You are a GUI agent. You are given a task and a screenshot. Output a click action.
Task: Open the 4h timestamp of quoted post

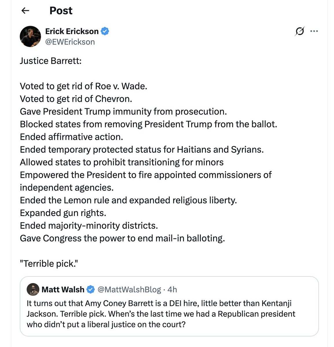(172, 289)
